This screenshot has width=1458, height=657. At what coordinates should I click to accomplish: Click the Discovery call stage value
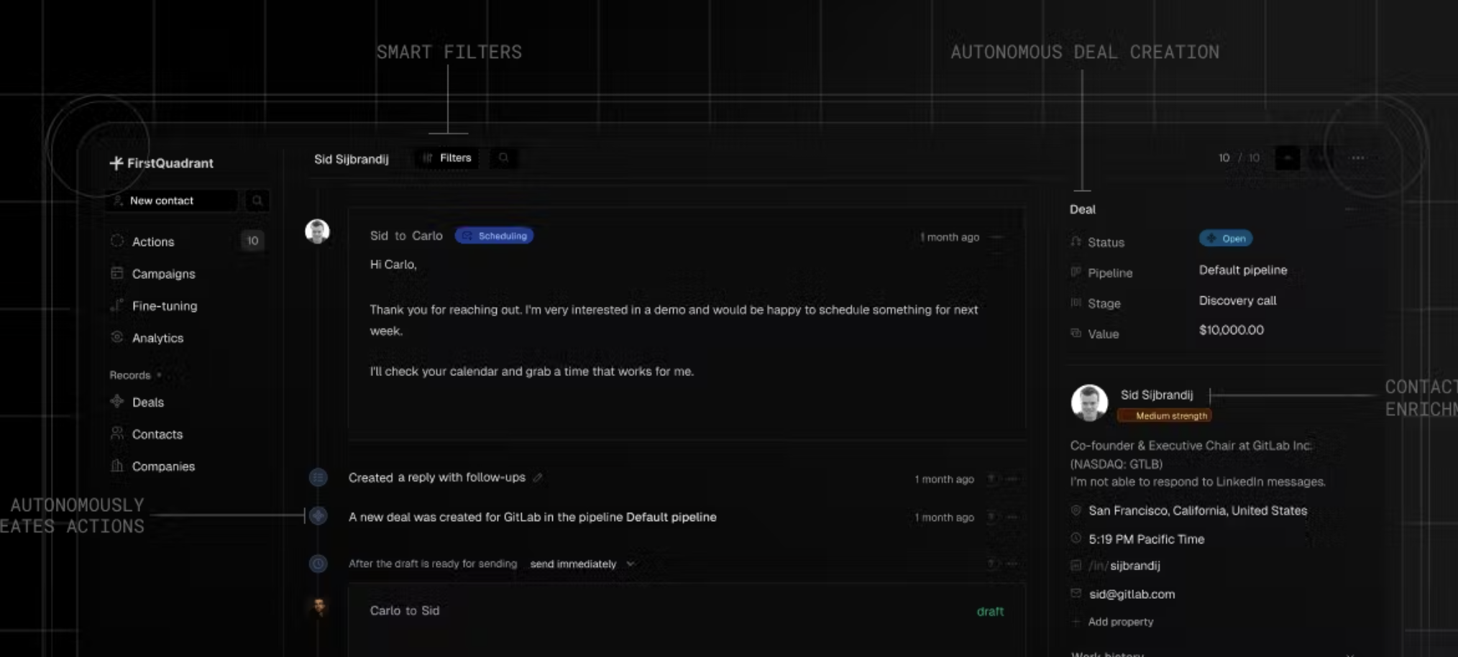pyautogui.click(x=1237, y=301)
